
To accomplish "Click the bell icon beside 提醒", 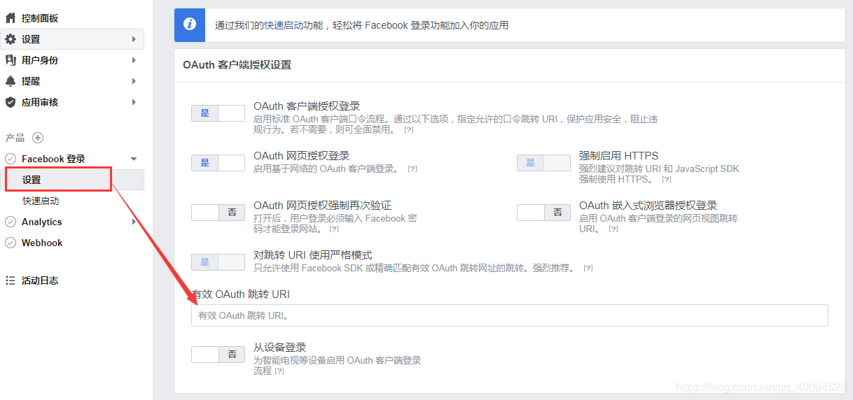I will click(11, 81).
